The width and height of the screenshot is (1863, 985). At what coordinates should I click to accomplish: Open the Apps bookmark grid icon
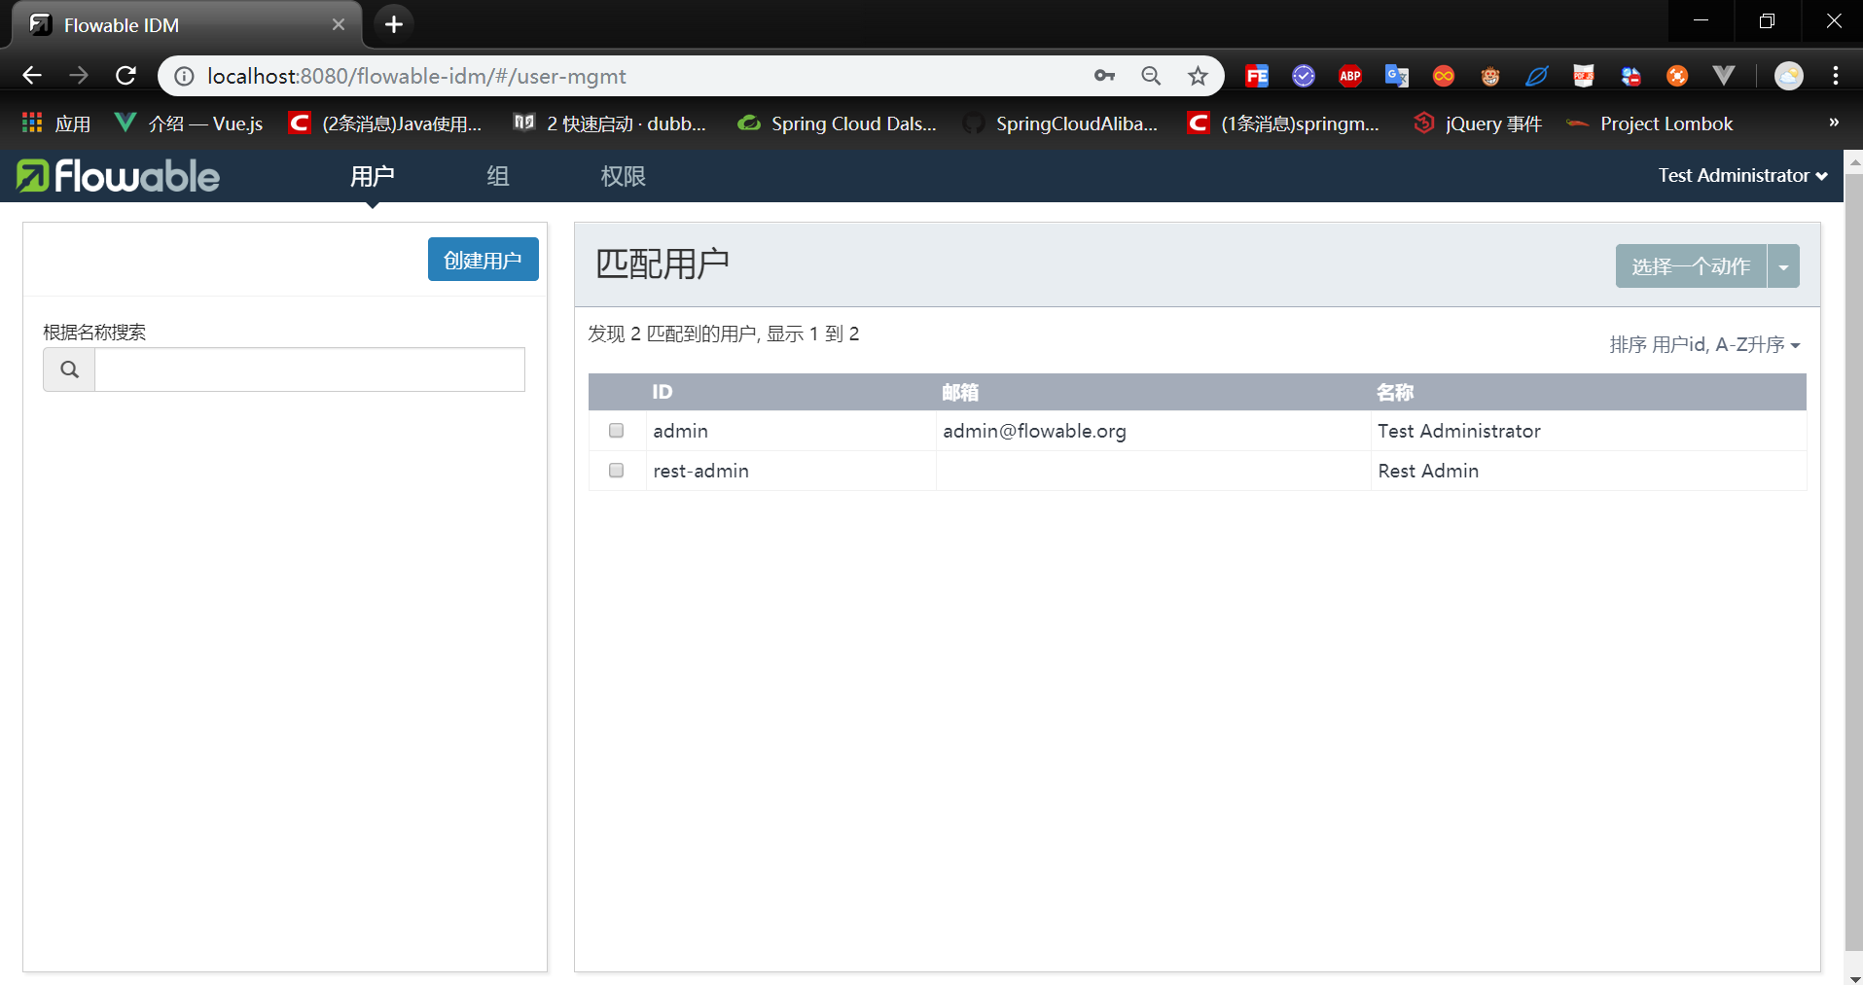coord(32,123)
